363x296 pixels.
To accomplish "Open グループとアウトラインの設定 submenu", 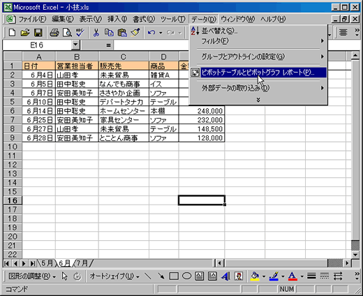I will [x=258, y=57].
